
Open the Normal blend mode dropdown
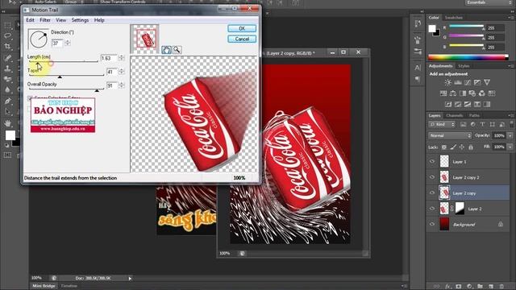(450, 135)
